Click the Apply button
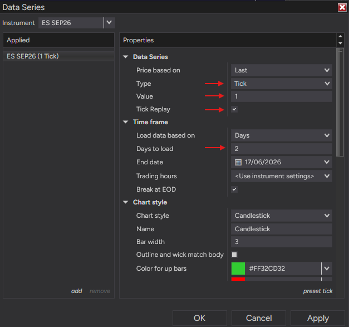 (318, 318)
